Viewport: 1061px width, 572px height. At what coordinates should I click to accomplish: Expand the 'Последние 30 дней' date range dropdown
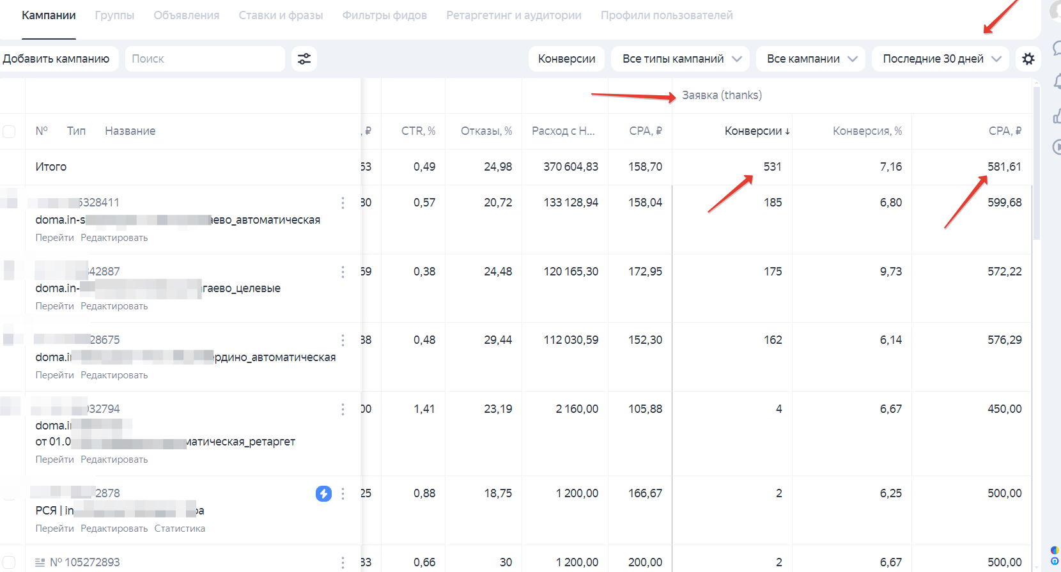click(x=941, y=59)
